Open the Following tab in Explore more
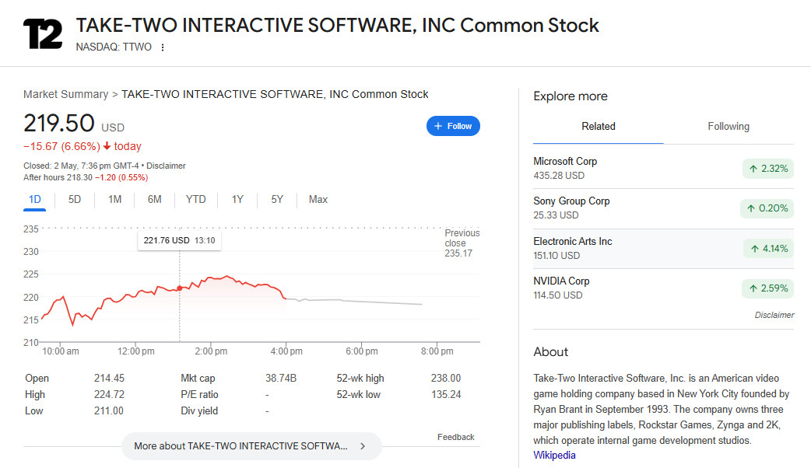Screen dimensions: 811x468 tap(728, 127)
